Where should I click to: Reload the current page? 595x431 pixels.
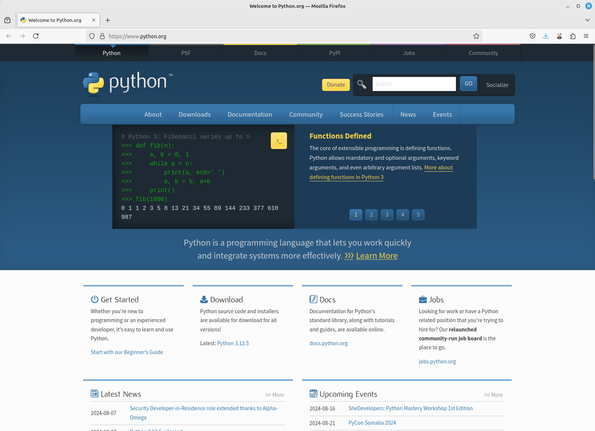[x=36, y=36]
